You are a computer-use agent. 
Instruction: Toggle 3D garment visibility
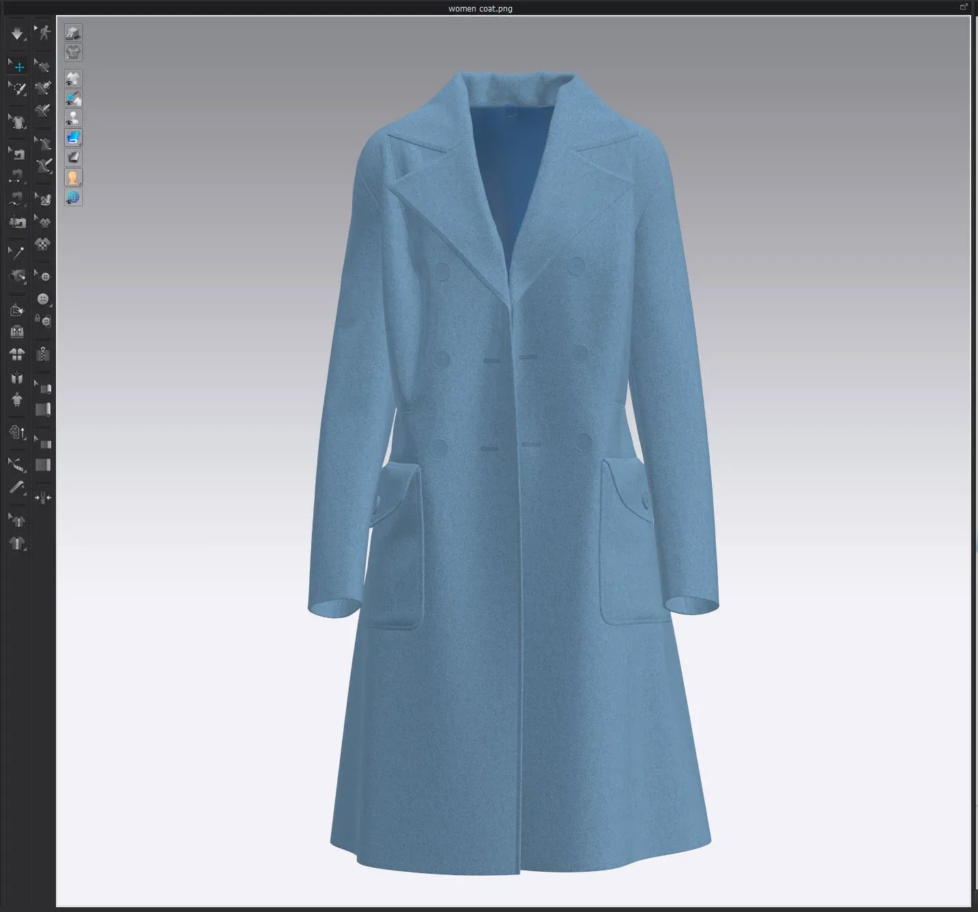point(73,79)
